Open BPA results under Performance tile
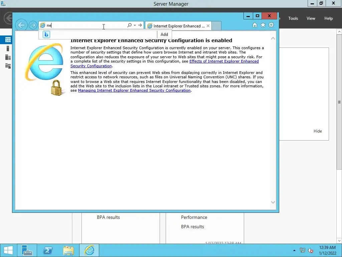This screenshot has height=257, width=342. pyautogui.click(x=192, y=227)
